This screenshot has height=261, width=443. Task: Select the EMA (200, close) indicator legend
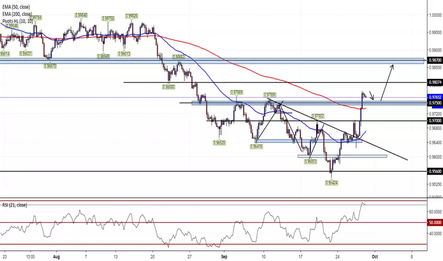pos(17,14)
